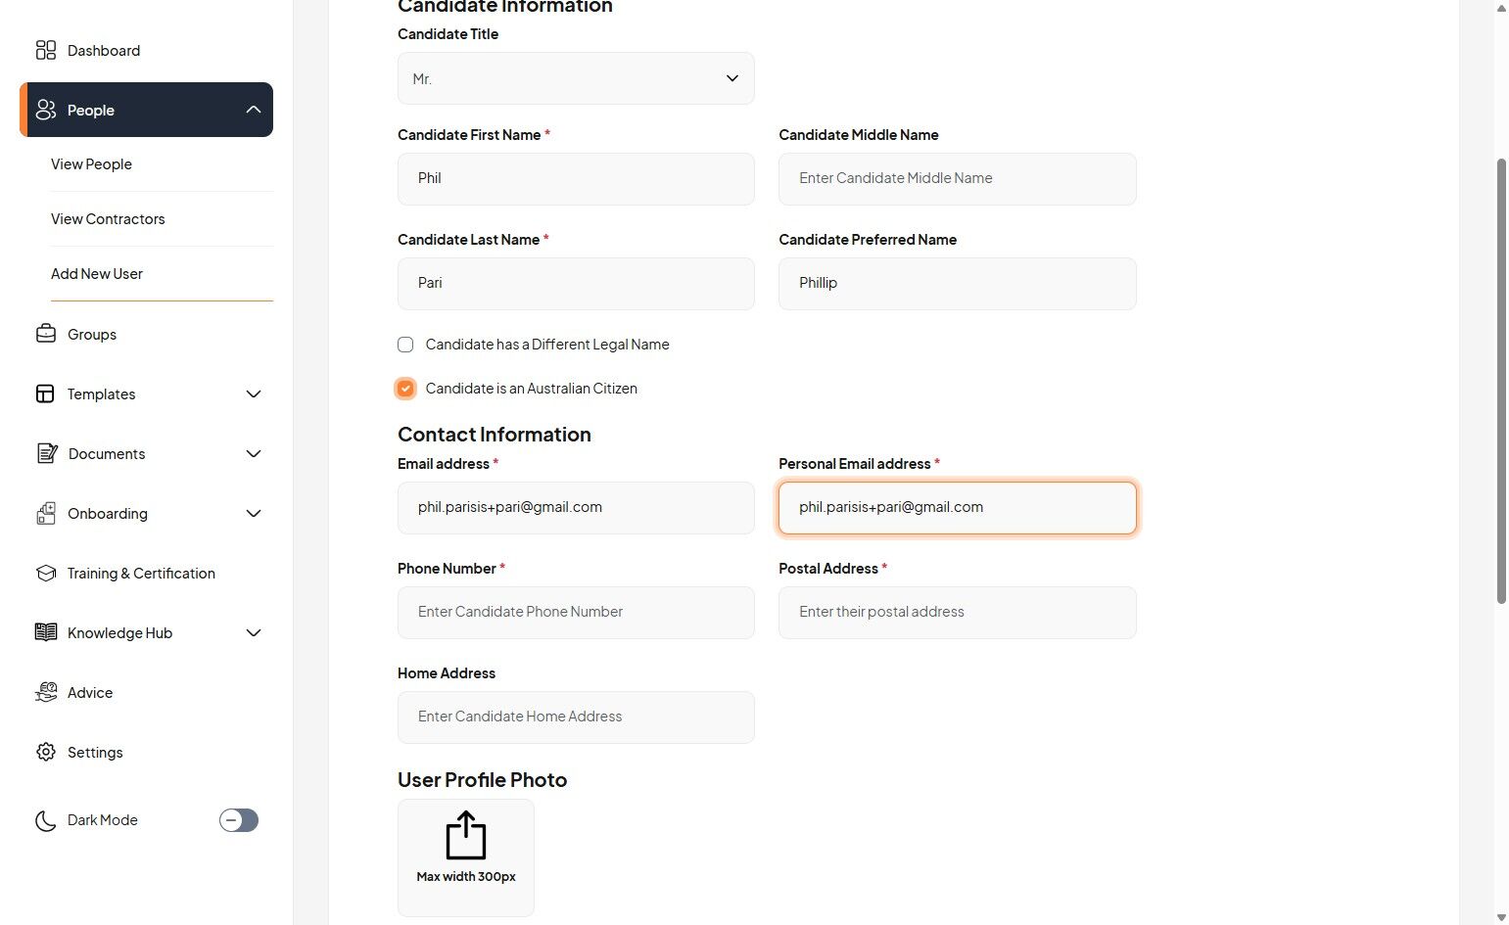This screenshot has width=1509, height=925.
Task: Uncheck Candidate is an Australian Citizen
Action: click(x=405, y=389)
